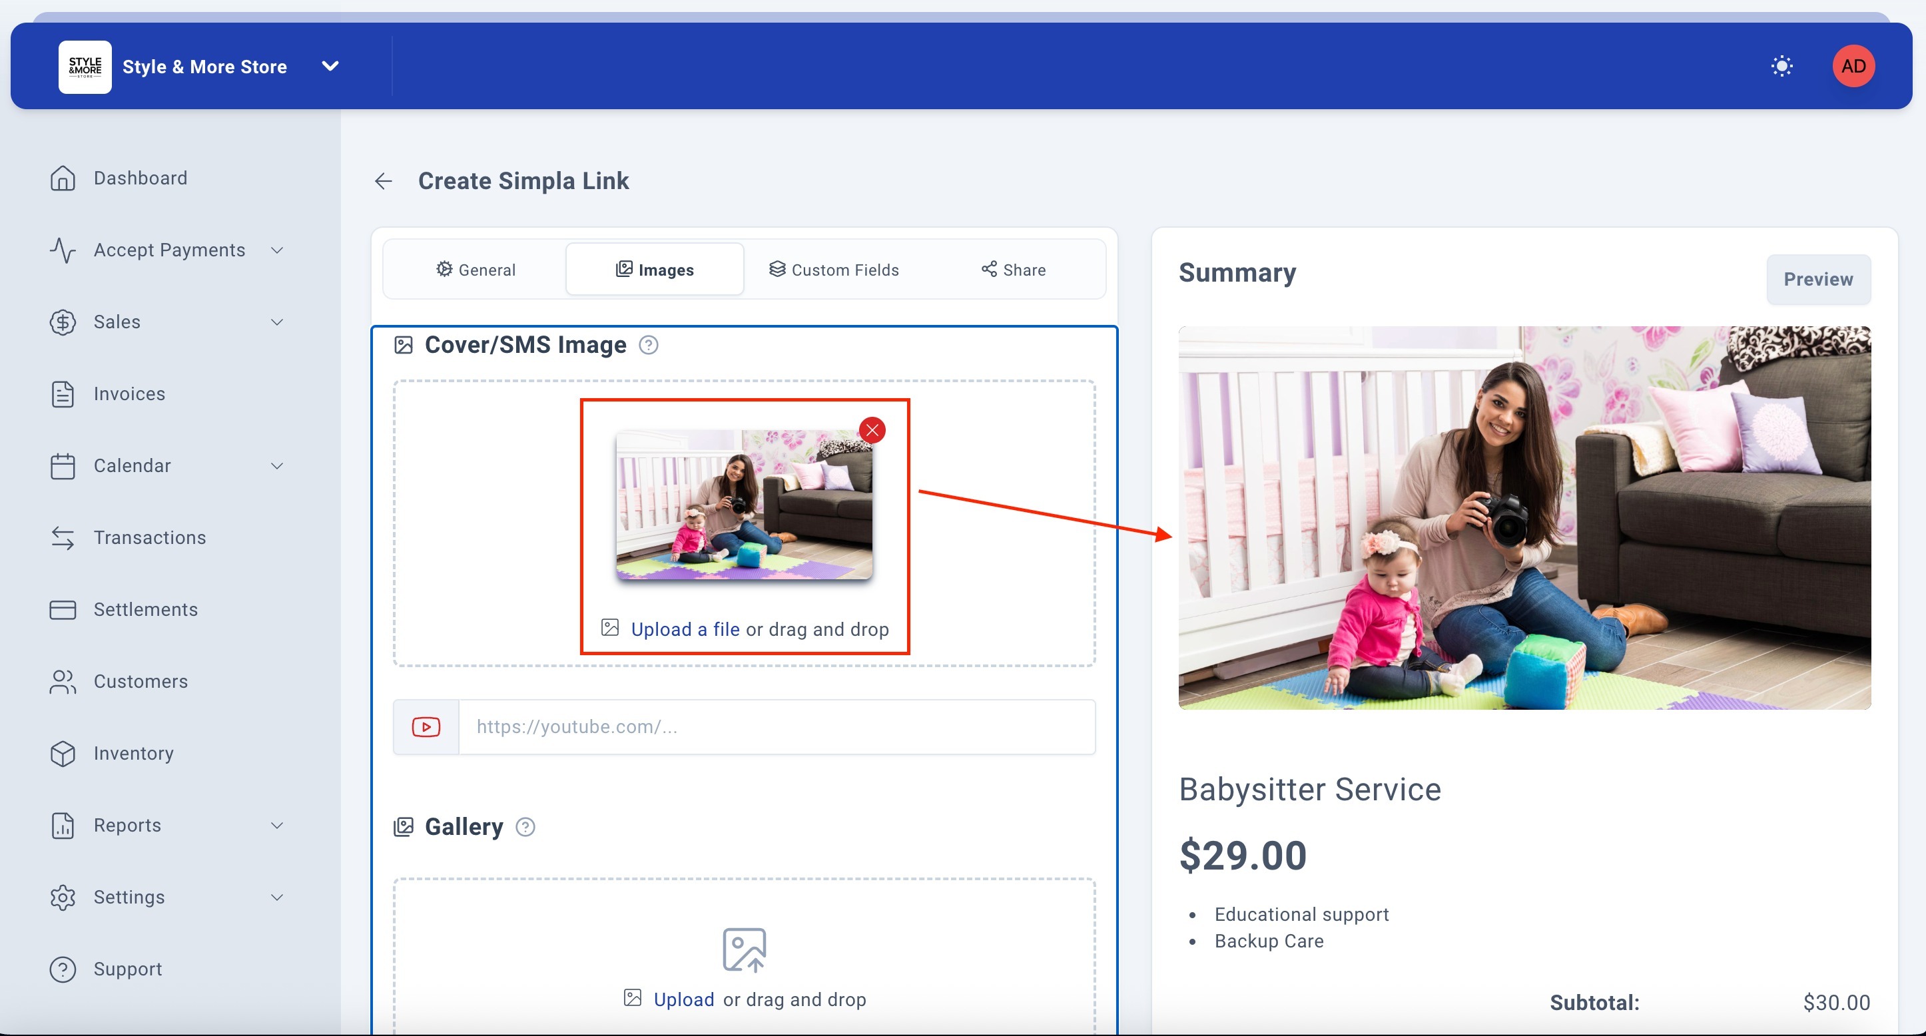Open the Style & More Store dropdown
The image size is (1926, 1036).
[330, 67]
